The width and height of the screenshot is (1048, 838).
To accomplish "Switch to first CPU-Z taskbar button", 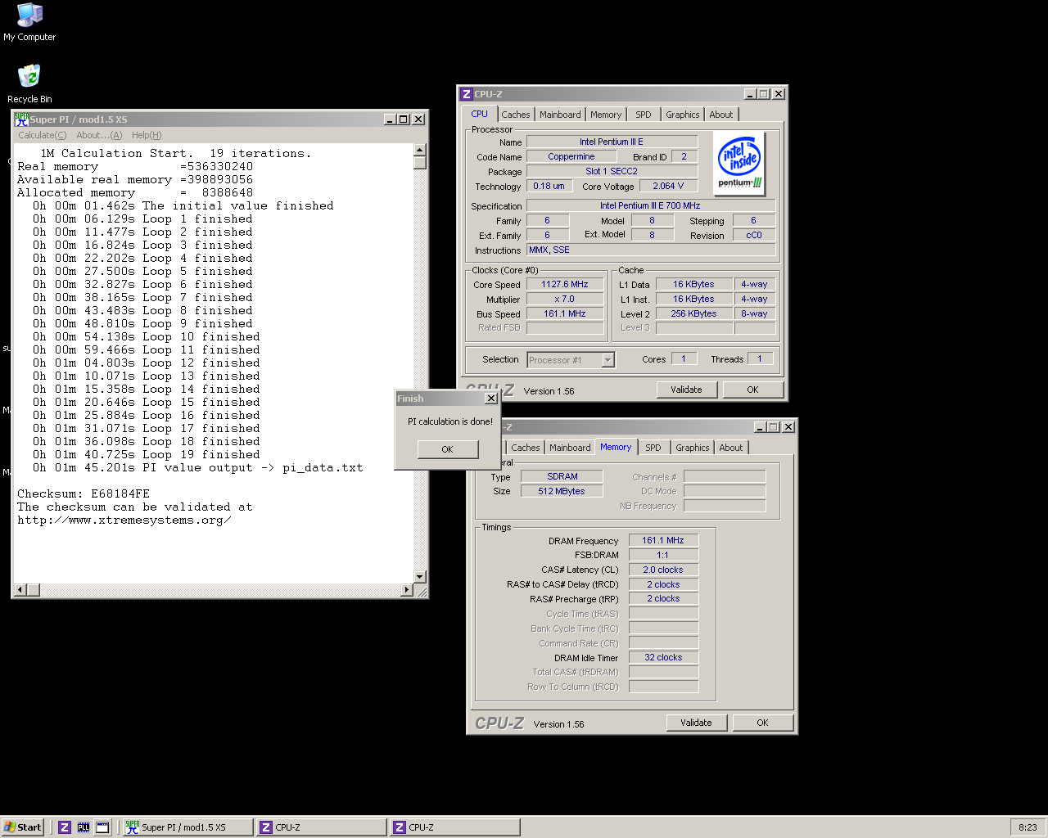I will click(x=321, y=827).
